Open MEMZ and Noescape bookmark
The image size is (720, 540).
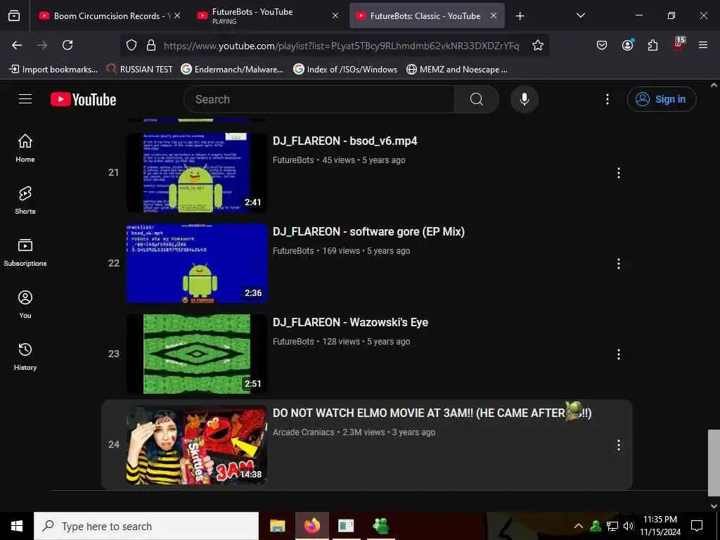click(457, 70)
